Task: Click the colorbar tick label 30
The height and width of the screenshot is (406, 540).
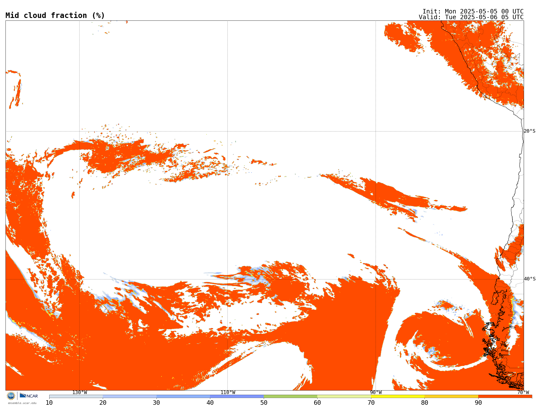Action: 156,403
